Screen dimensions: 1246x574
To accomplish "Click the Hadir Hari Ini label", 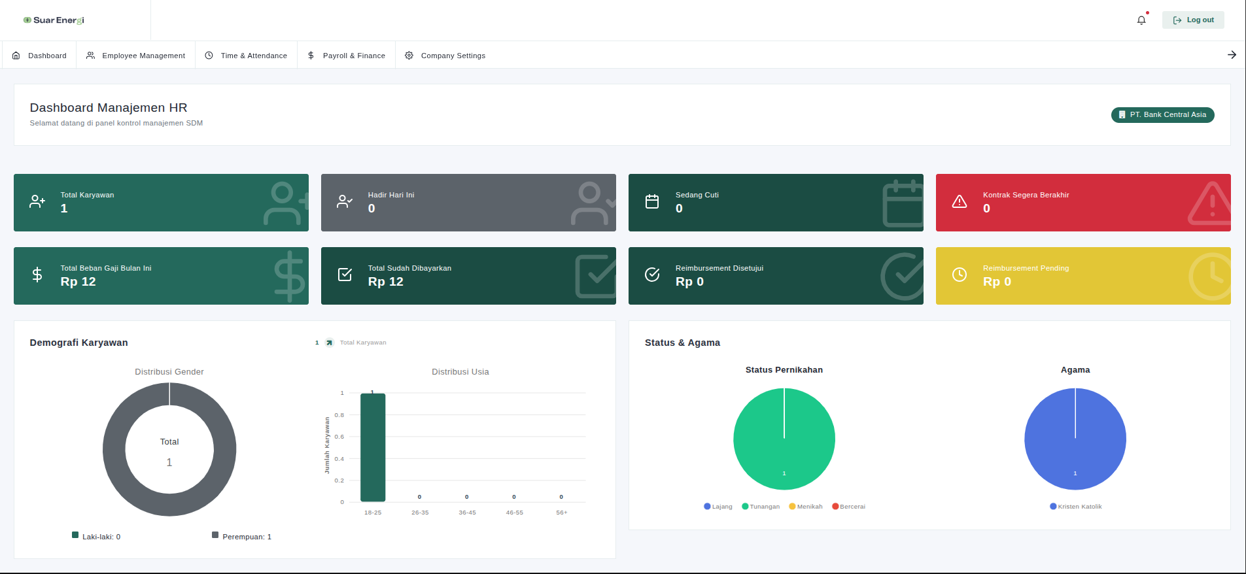I will (x=391, y=195).
